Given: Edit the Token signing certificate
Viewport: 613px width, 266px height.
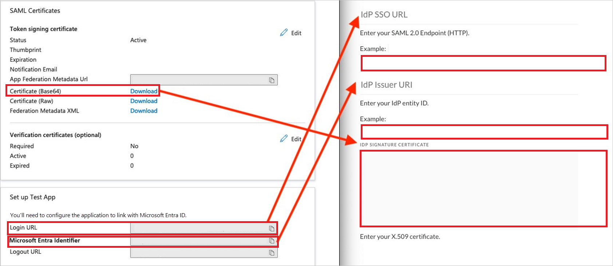Looking at the screenshot, I should (x=291, y=33).
